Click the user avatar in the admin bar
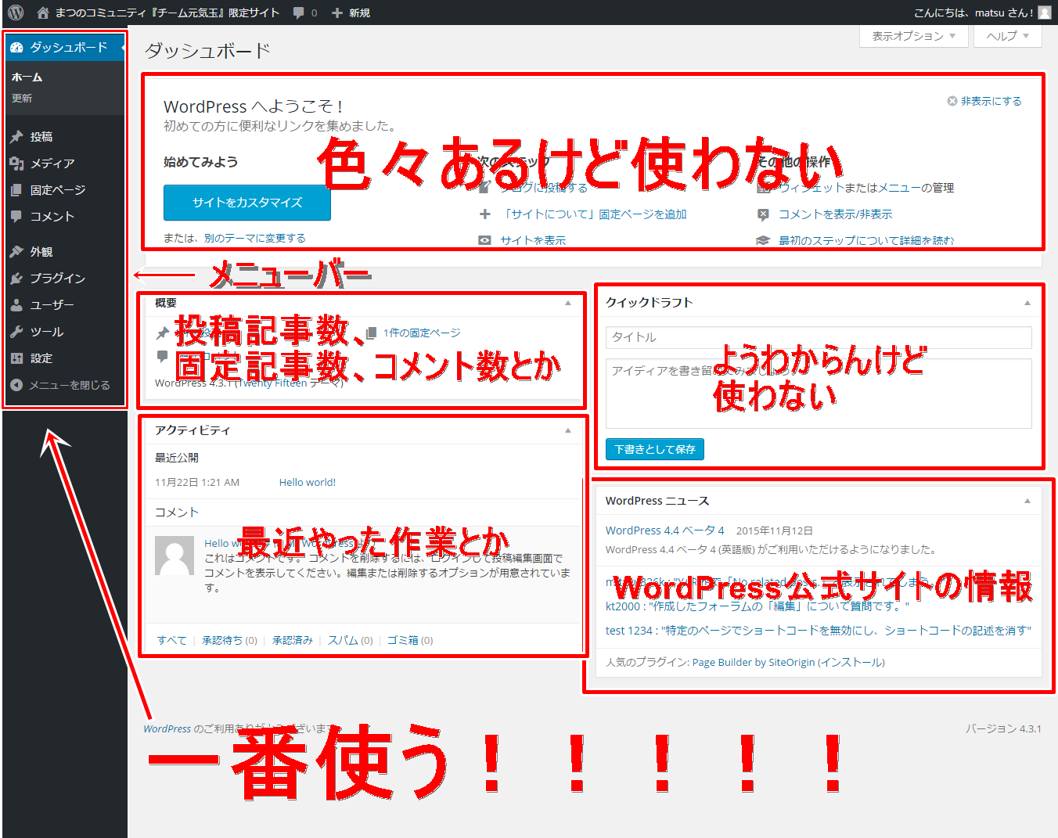Image resolution: width=1058 pixels, height=838 pixels. pos(1045,13)
